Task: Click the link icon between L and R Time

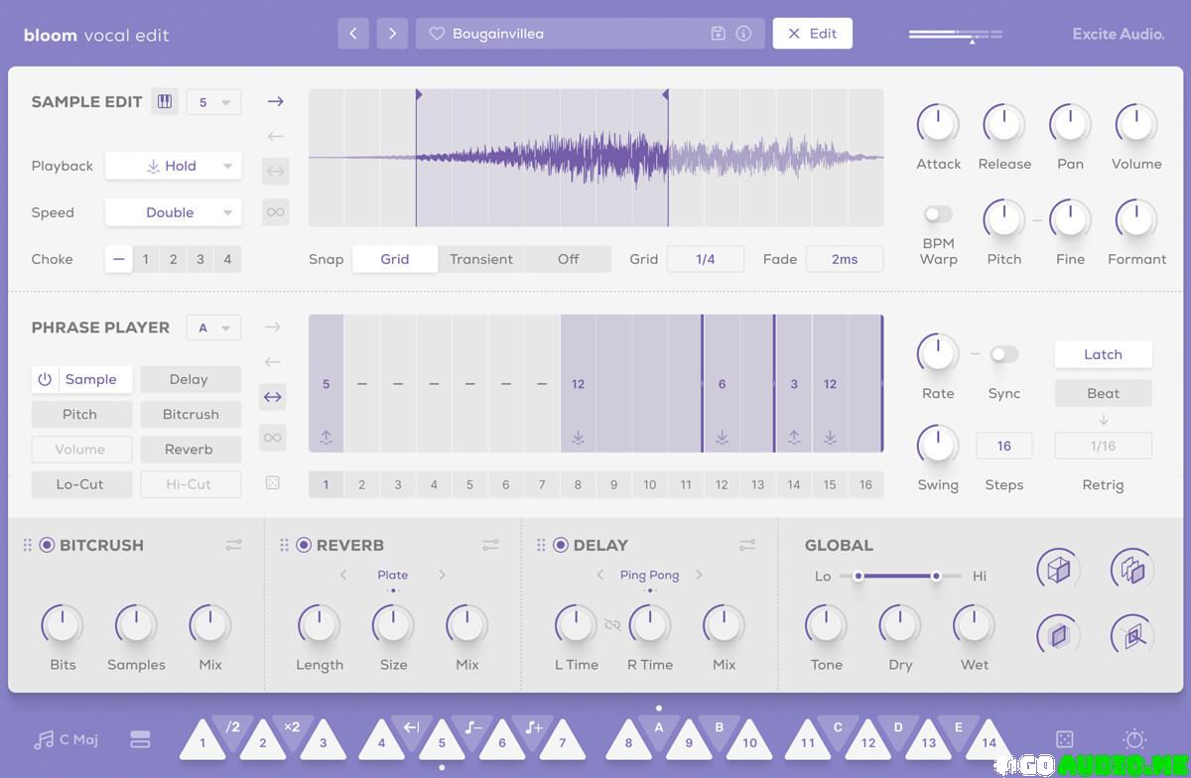Action: pos(612,624)
